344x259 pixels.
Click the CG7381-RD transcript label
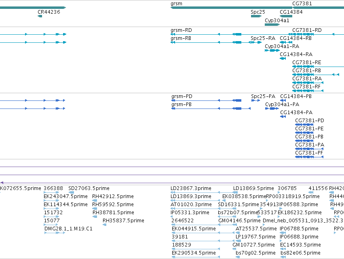[307, 30]
